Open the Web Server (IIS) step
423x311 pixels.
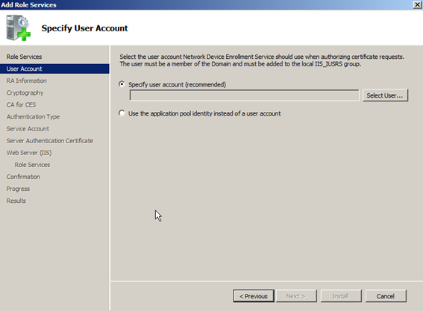click(29, 153)
